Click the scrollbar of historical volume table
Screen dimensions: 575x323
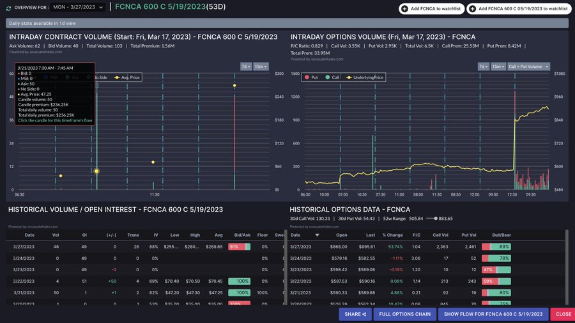pos(286,266)
